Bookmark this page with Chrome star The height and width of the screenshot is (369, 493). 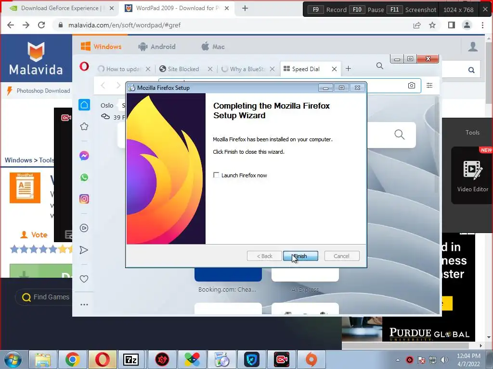point(432,25)
